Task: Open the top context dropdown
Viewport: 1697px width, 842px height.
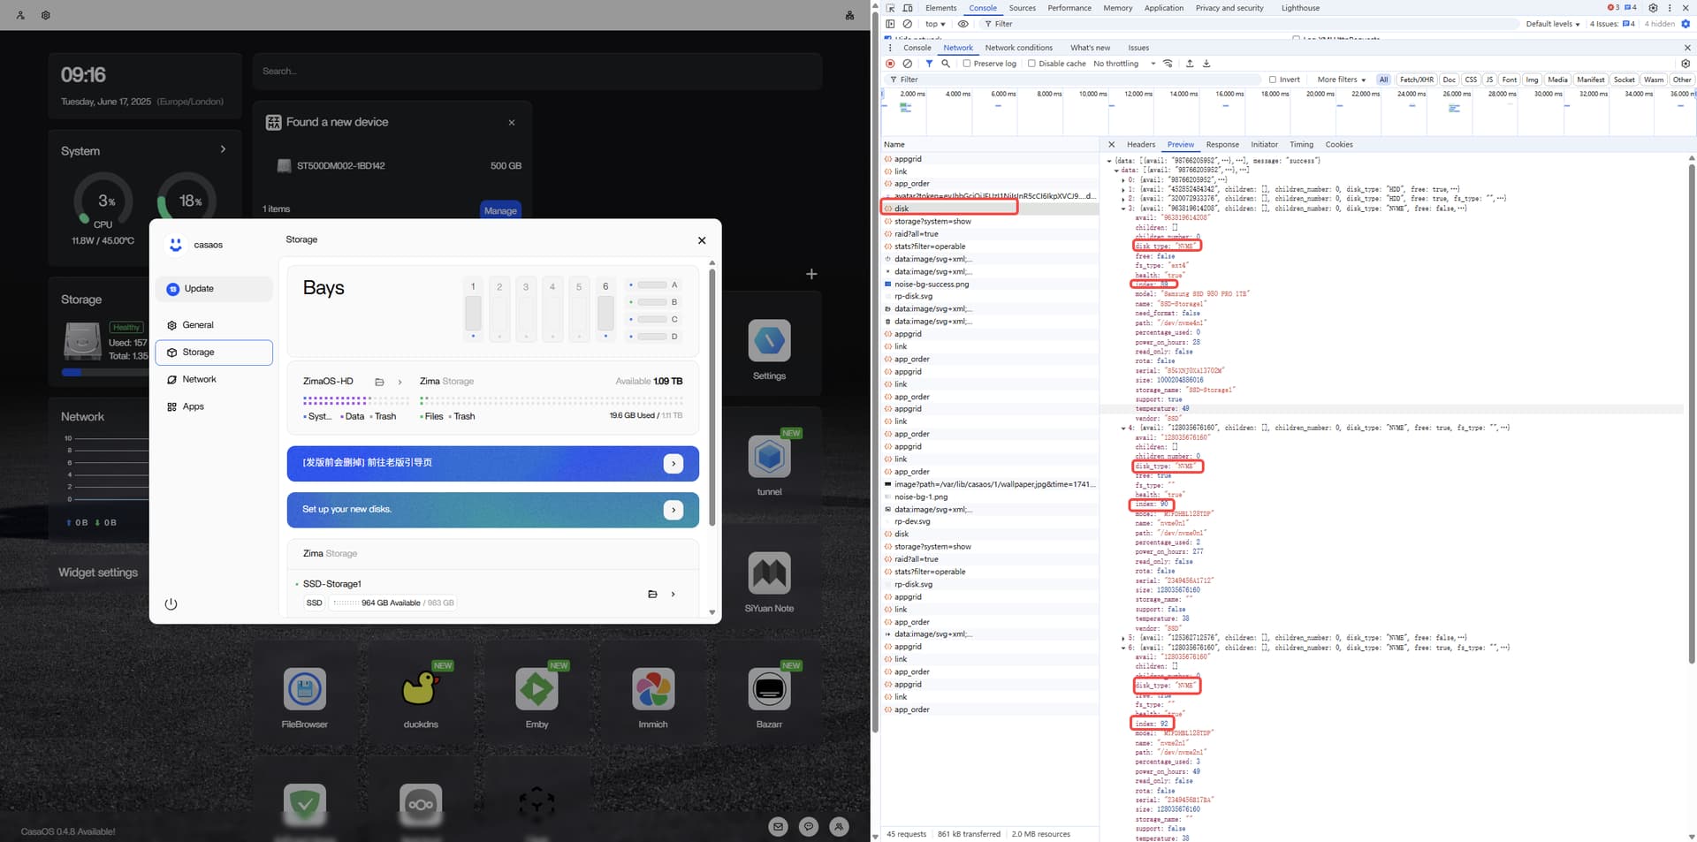Action: [935, 24]
